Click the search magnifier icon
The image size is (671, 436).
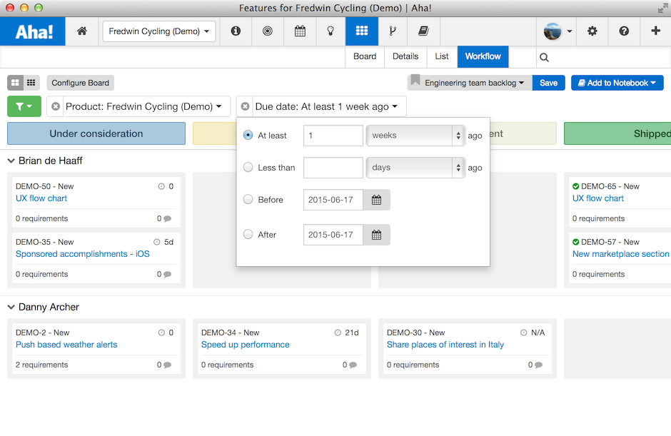[544, 57]
